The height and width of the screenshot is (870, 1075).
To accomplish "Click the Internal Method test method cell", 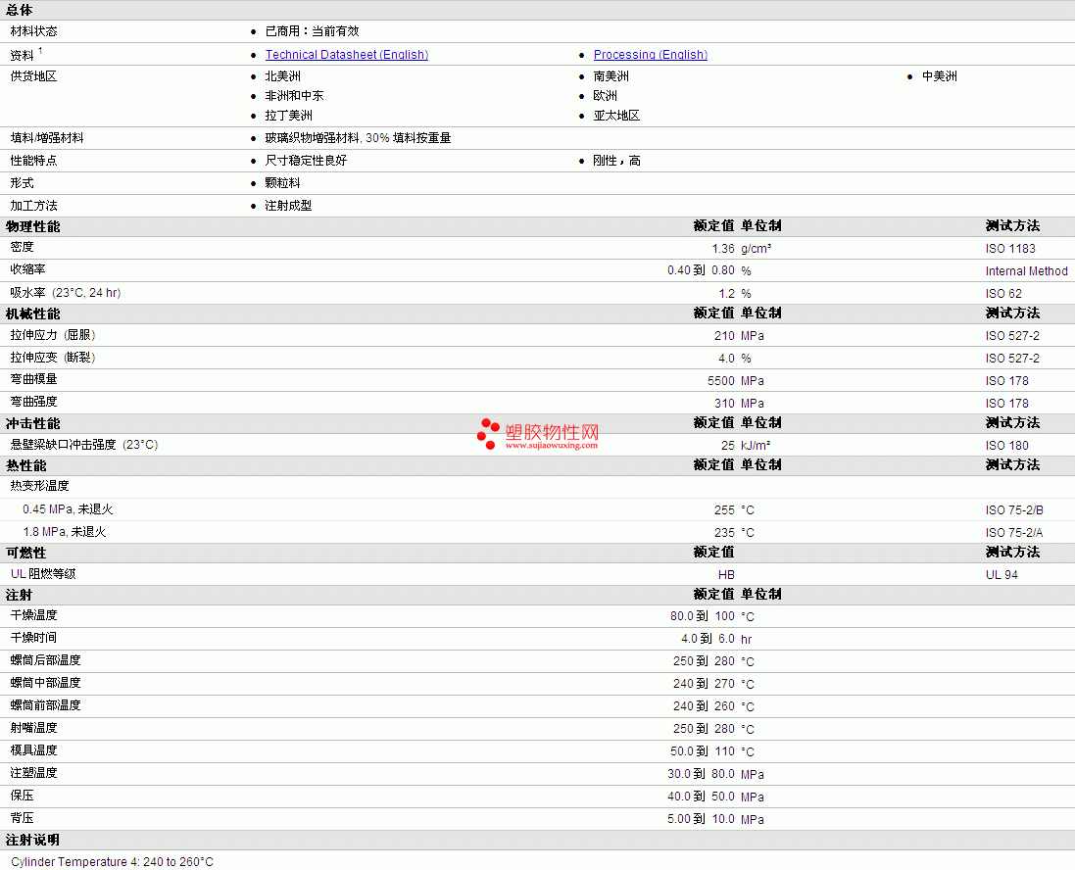I will point(1026,271).
